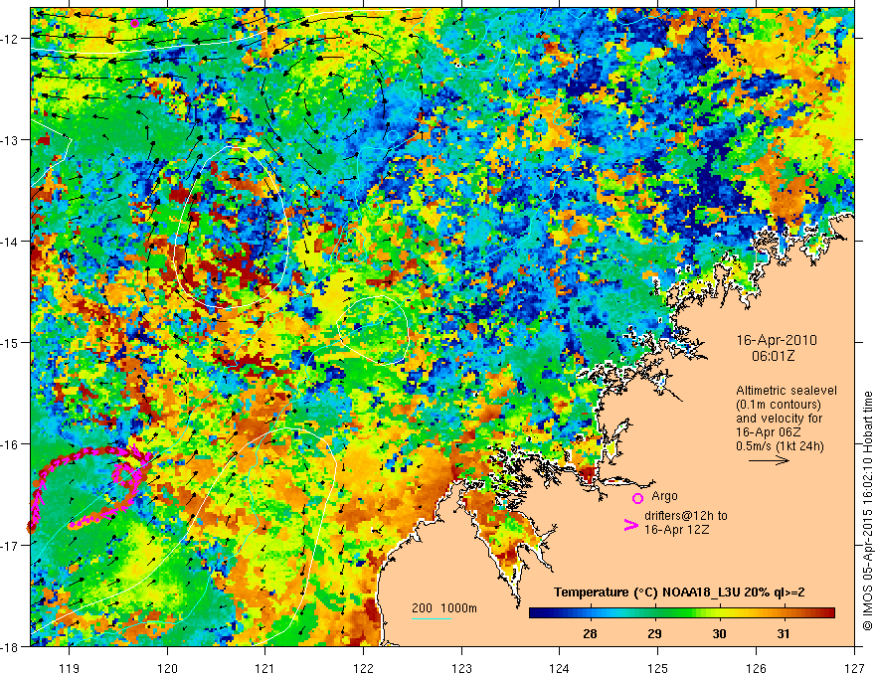Click the 'Altimetric sealevel' legend text
Viewport: 875px width, 676px height.
pos(787,391)
